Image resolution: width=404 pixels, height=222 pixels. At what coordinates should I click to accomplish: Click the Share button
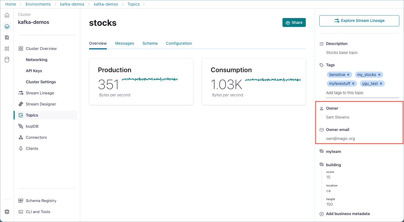click(294, 22)
